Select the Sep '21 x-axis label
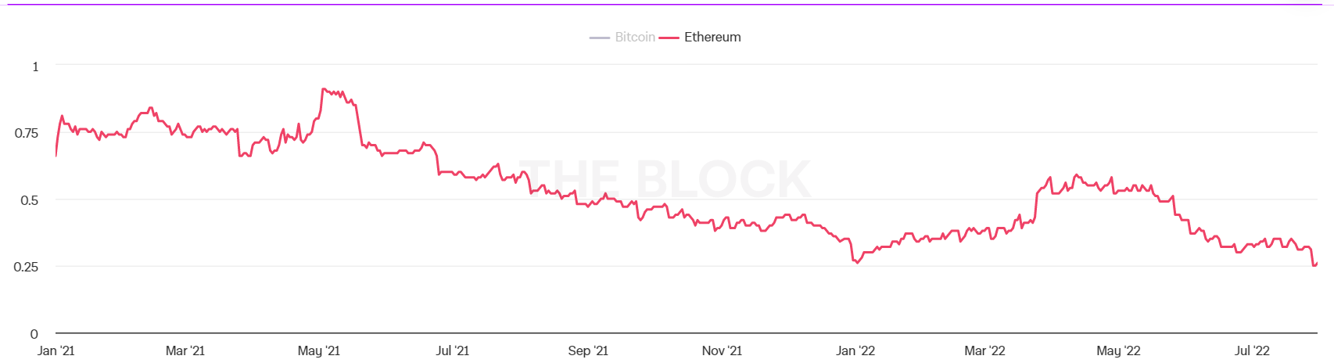 point(588,350)
